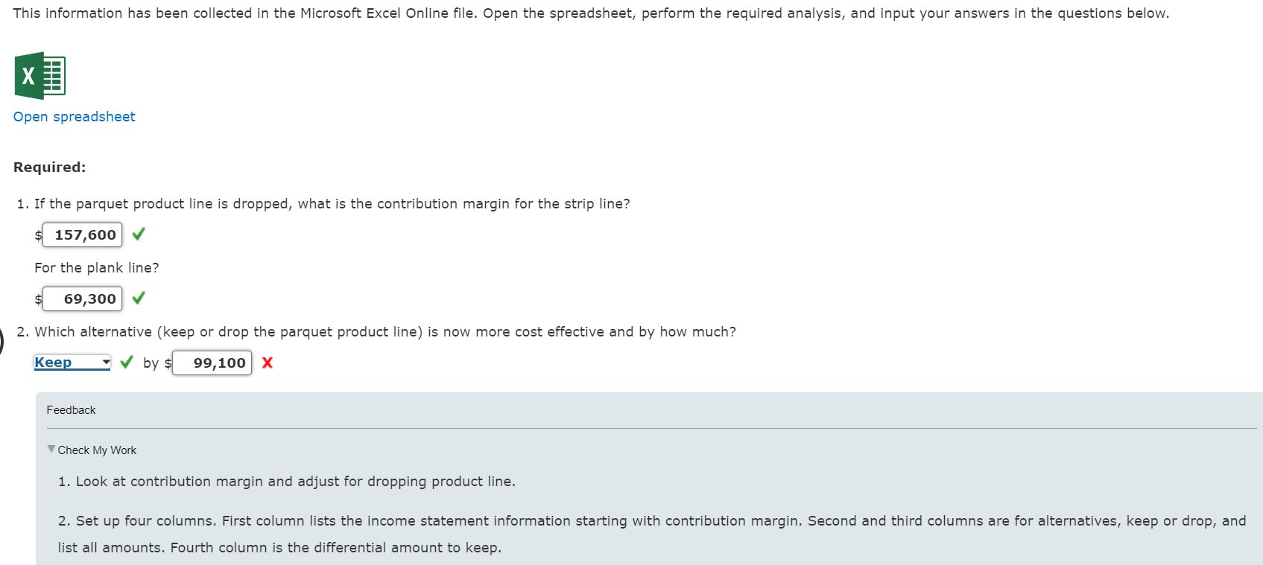Click the circular shape at the left edge
The width and height of the screenshot is (1263, 565).
click(1, 342)
